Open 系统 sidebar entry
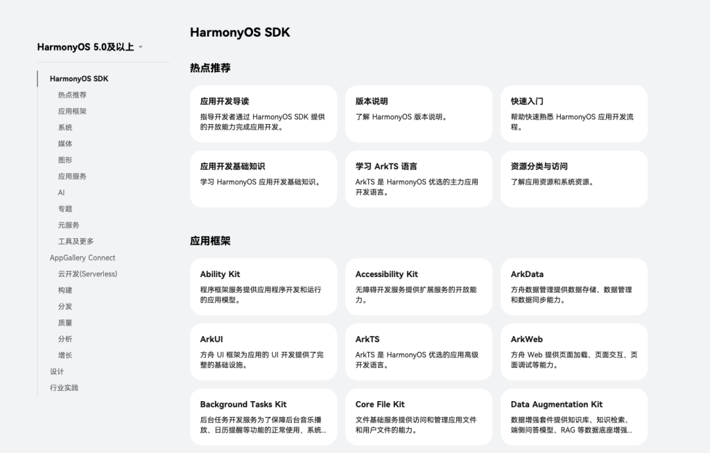The height and width of the screenshot is (453, 710). [64, 127]
